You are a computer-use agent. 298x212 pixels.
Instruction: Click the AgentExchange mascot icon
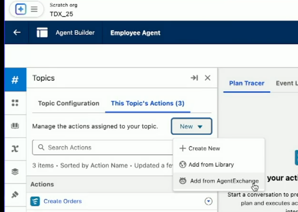(182, 181)
